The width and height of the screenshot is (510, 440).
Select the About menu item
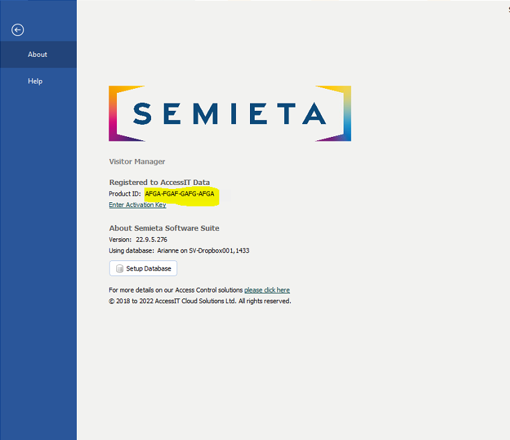coord(38,55)
